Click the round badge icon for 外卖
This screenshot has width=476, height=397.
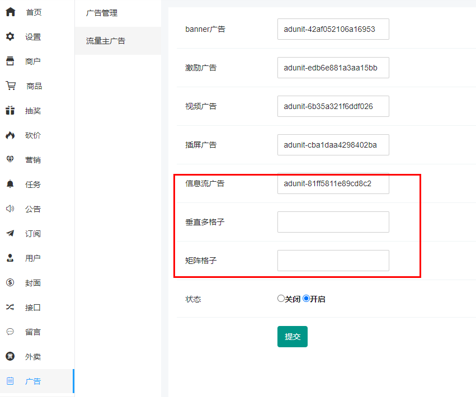(x=10, y=356)
